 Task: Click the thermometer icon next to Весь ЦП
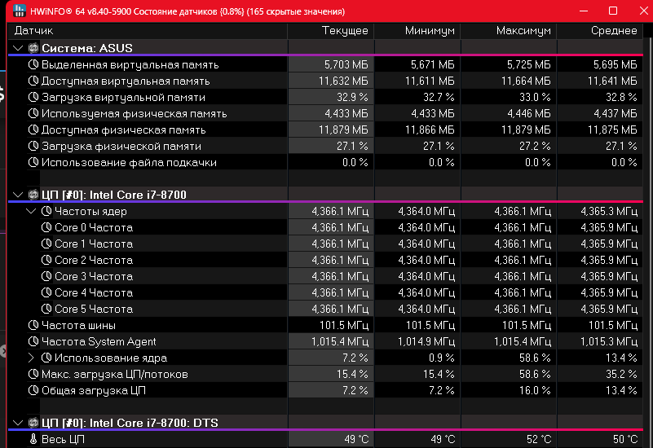coord(33,439)
